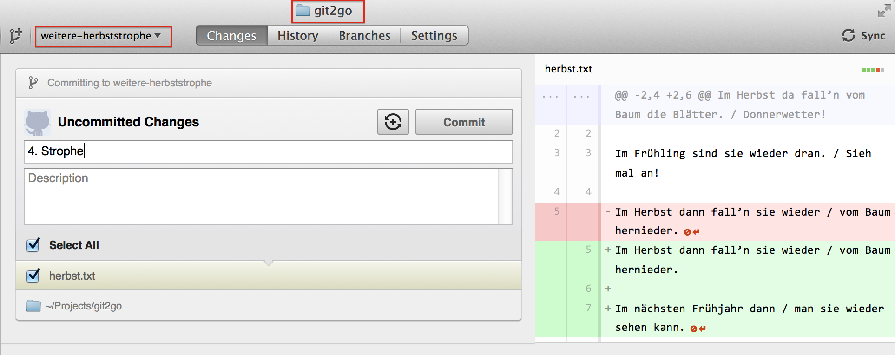
Task: Focus the commit summary field '4. Strophe'
Action: pyautogui.click(x=268, y=151)
